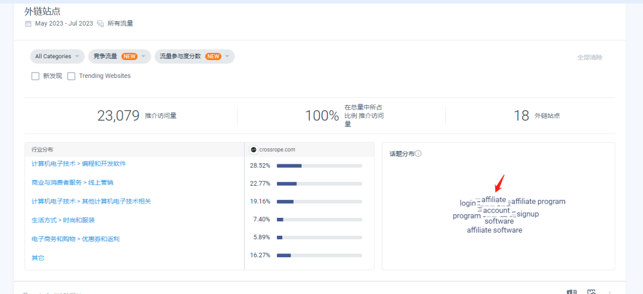Enable the 新发现 checkbox

[36, 76]
